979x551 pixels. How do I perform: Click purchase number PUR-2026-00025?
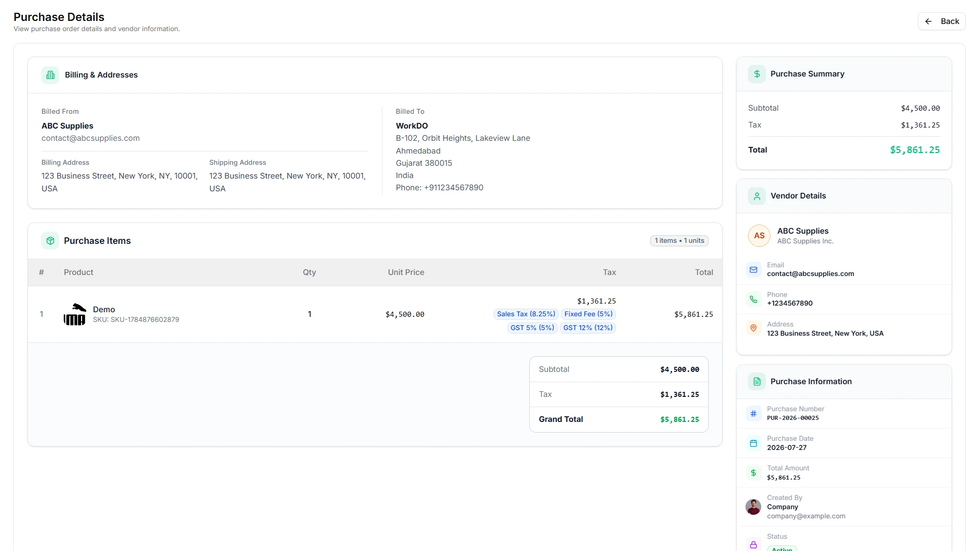coord(793,418)
